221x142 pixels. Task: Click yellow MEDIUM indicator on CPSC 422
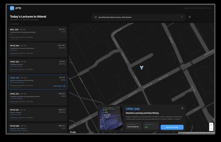tap(63, 64)
